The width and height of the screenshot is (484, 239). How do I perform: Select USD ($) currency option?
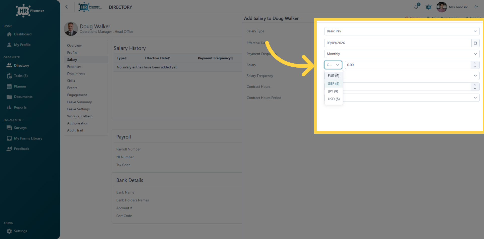pos(334,99)
